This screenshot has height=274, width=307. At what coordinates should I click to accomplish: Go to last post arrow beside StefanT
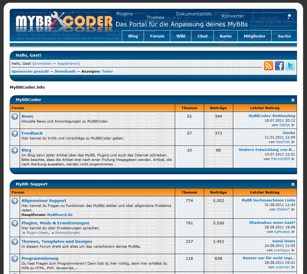tap(293, 209)
